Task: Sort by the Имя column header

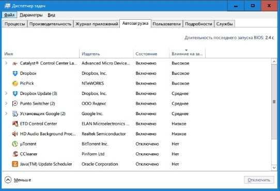Action: tap(40, 54)
